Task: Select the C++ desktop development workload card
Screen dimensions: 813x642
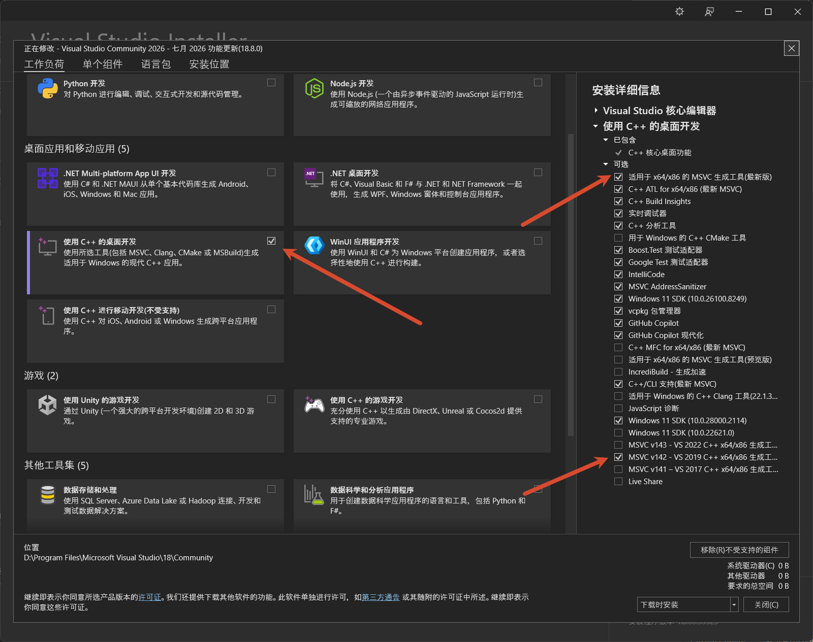Action: coord(155,262)
